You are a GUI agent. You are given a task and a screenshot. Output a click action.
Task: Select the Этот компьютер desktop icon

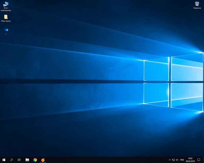(x=6, y=6)
